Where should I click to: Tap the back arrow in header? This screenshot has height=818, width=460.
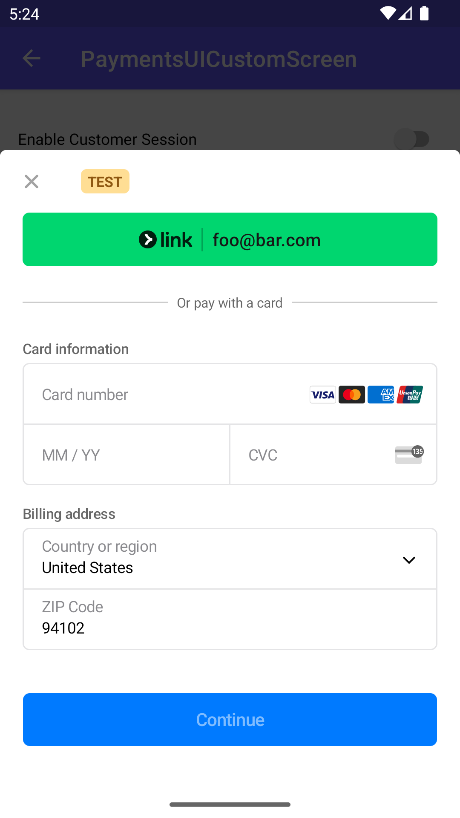[x=32, y=58]
